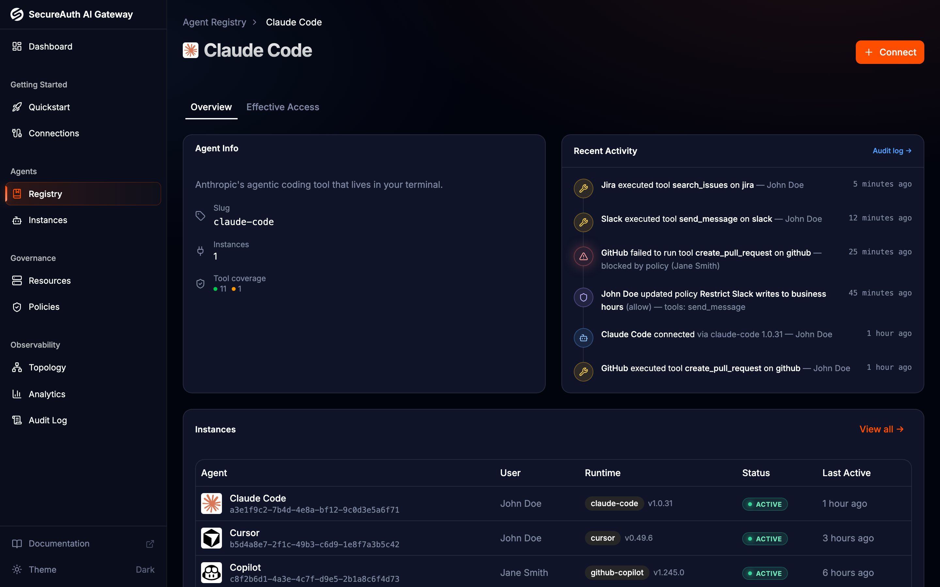
Task: Click the orange tool coverage count 1
Action: click(x=237, y=289)
